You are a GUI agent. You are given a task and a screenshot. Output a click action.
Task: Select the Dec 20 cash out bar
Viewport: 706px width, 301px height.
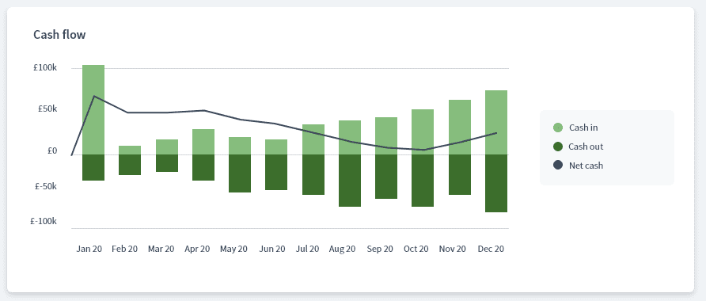[x=496, y=184]
